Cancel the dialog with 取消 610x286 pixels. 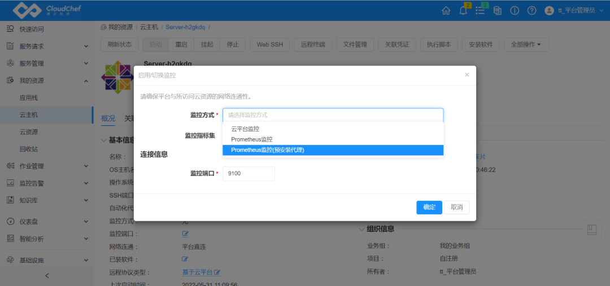coord(457,208)
